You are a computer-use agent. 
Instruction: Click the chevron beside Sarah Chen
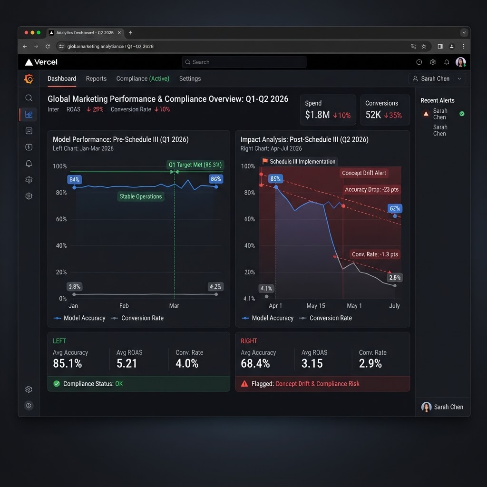coord(459,78)
